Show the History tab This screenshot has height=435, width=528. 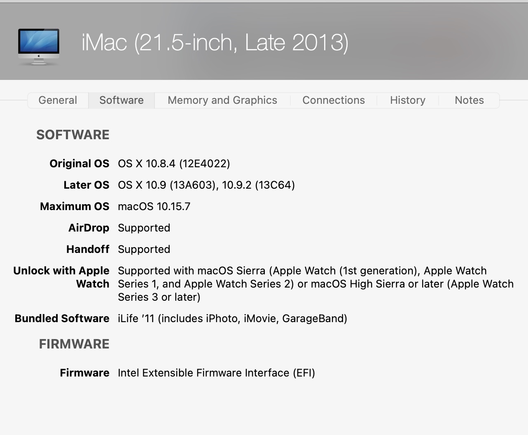click(408, 100)
